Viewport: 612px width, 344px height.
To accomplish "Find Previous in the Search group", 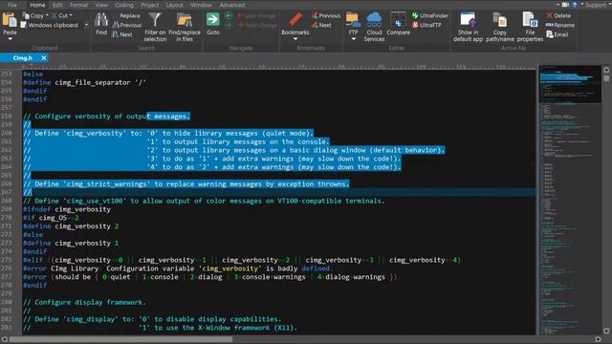I will (127, 25).
